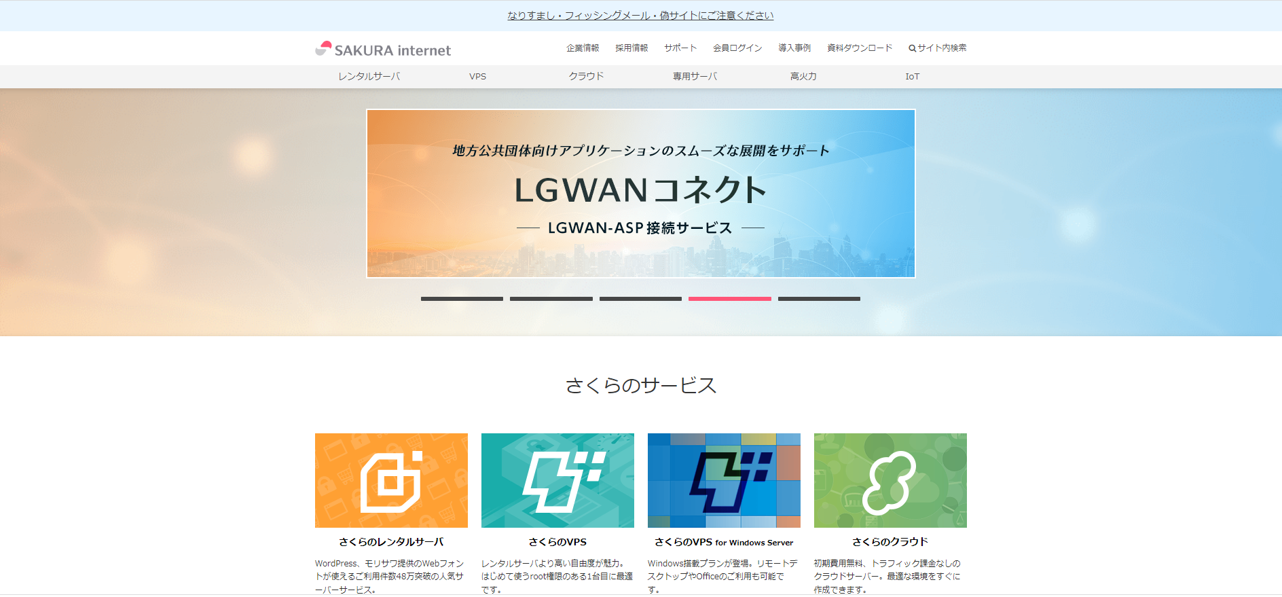
Task: Expand the クラウド navigation menu
Action: [x=586, y=77]
